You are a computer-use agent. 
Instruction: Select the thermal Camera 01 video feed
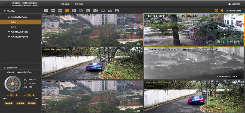pos(194,63)
